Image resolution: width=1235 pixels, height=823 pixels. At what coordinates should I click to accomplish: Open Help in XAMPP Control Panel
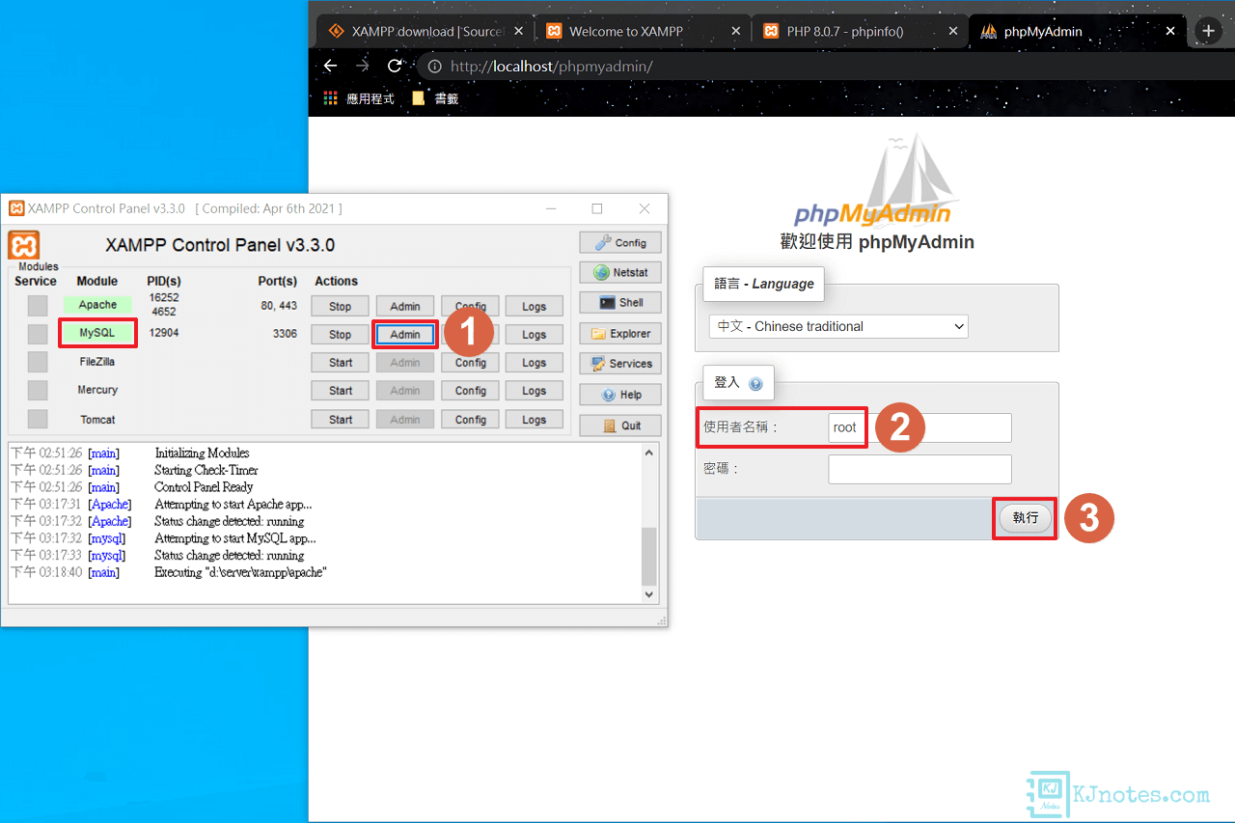coord(620,395)
